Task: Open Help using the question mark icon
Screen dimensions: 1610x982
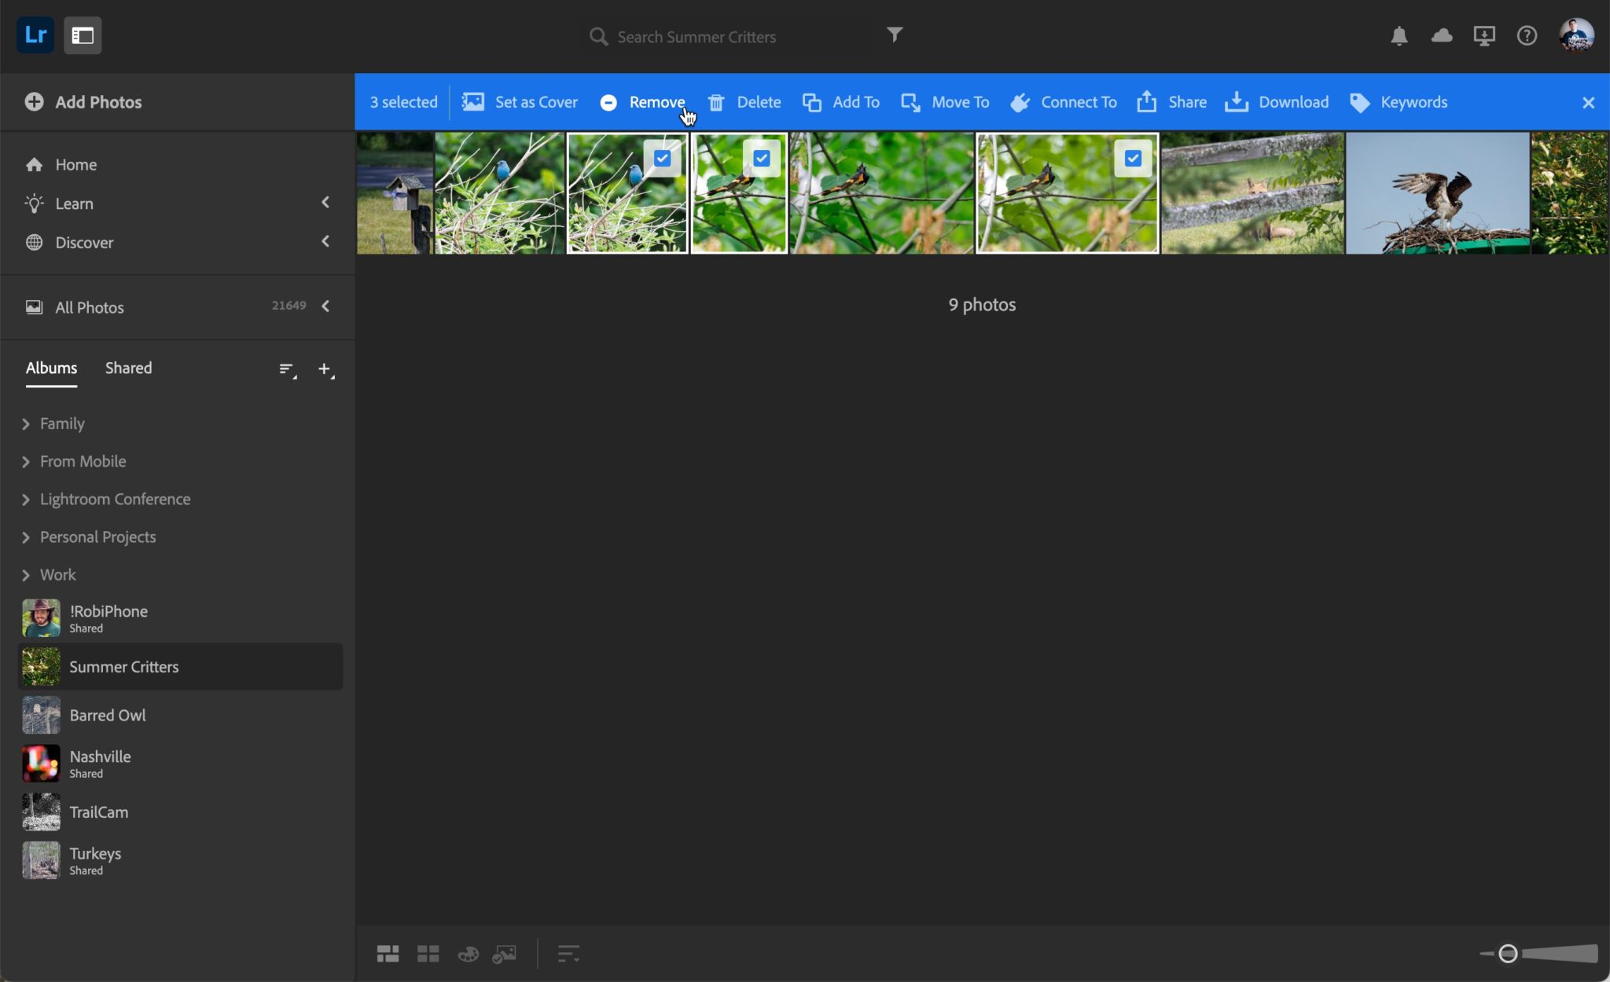Action: click(1527, 35)
